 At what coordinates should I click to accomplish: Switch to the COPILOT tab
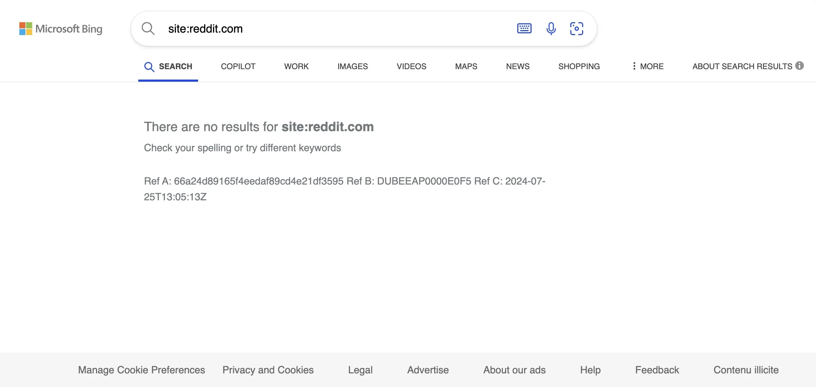tap(238, 66)
